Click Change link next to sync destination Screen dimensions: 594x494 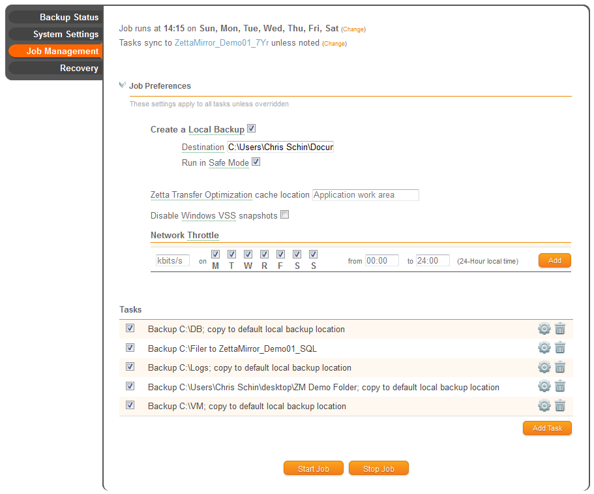click(334, 44)
